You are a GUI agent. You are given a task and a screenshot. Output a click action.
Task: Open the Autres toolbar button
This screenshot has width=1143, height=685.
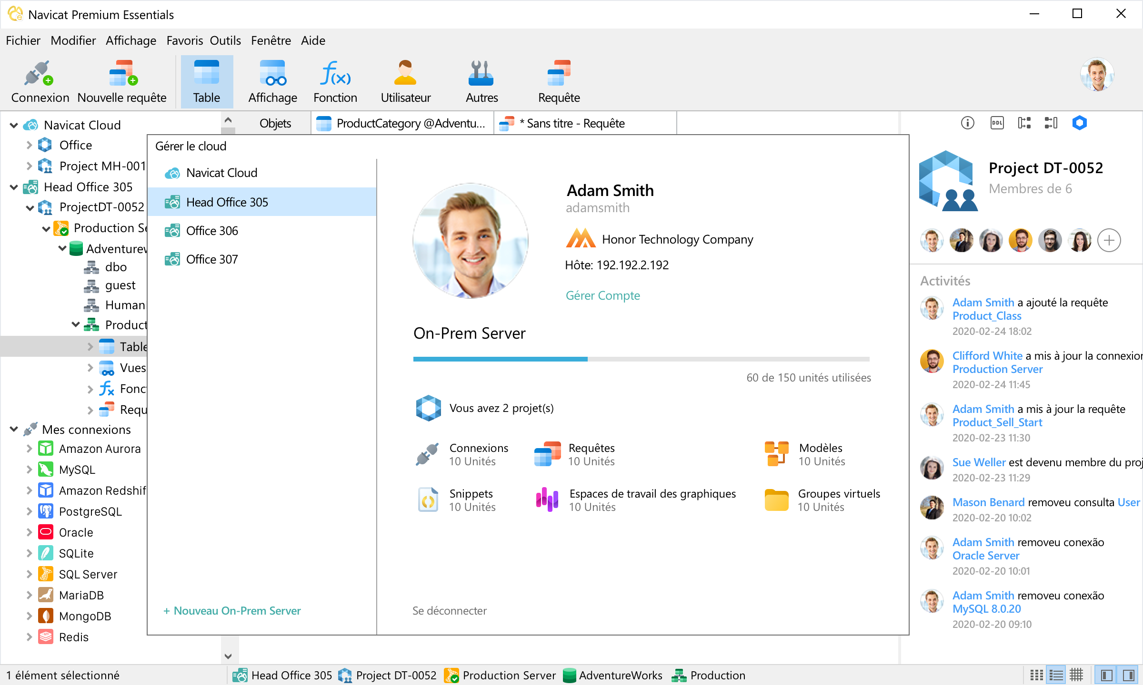tap(481, 82)
